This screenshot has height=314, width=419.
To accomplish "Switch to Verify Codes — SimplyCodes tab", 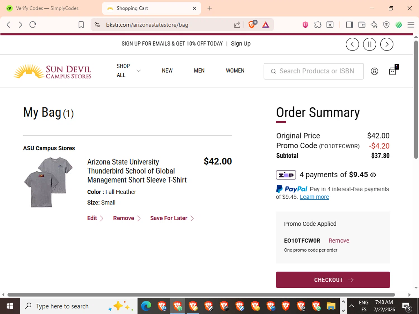I will 47,8.
